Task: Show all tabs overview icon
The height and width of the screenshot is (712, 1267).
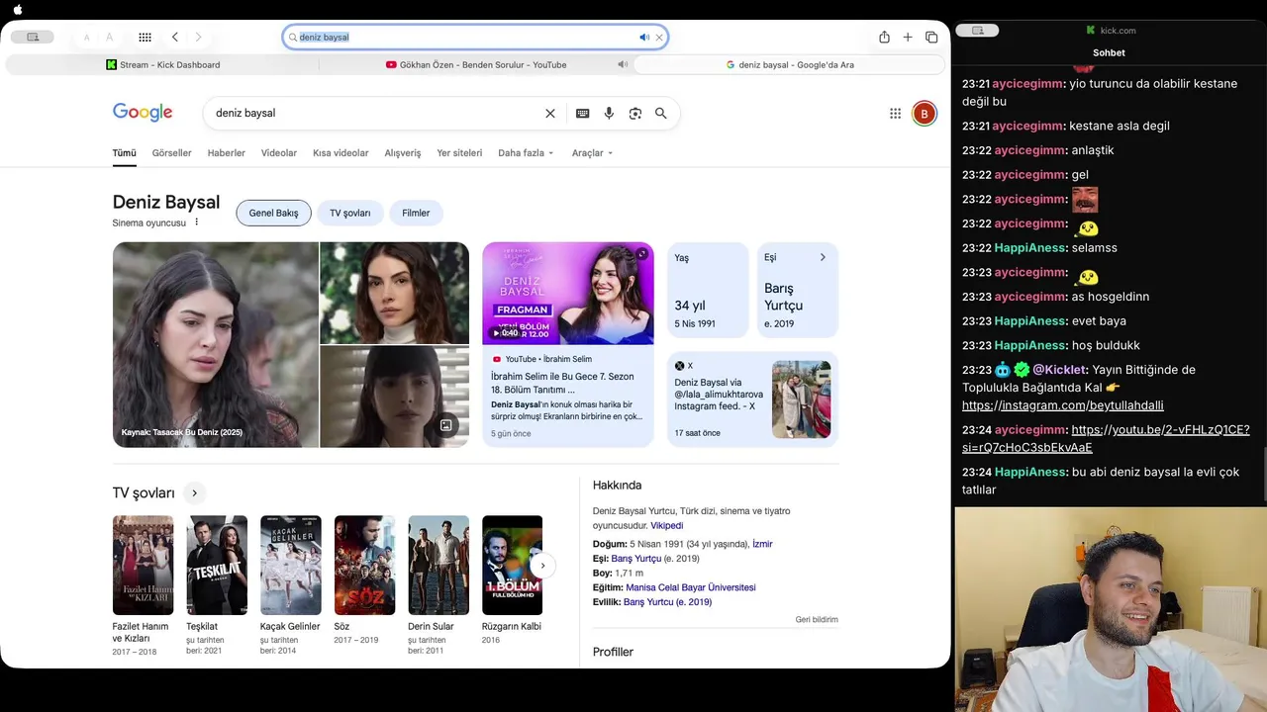Action: (931, 37)
